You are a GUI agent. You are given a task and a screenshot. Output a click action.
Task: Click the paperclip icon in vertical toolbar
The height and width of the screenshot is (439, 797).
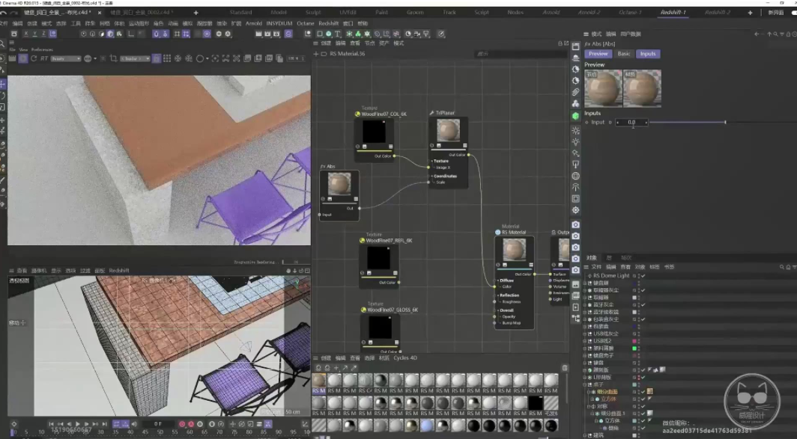pyautogui.click(x=575, y=93)
